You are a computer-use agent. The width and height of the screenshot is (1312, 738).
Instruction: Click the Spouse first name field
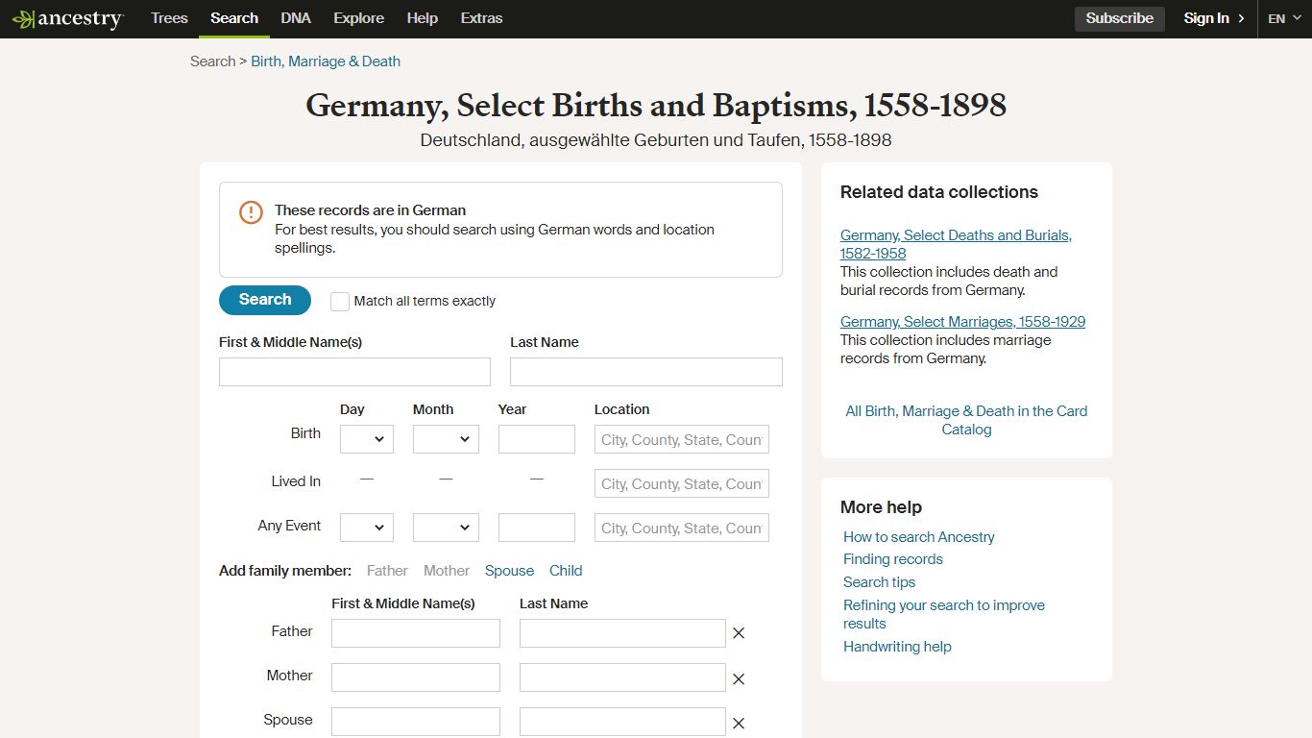416,722
